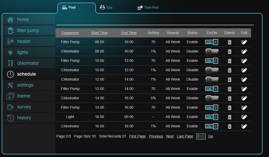This screenshot has height=157, width=269.
Task: Click the 00:00 end time cell
Action: coord(129,117)
